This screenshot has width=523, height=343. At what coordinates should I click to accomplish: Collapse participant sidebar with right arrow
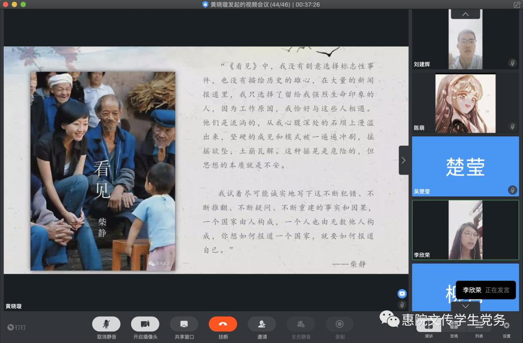coord(403,160)
